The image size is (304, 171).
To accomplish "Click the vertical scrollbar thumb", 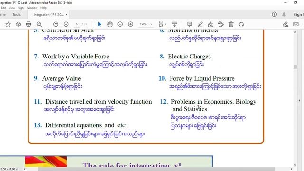I will pos(295,66).
